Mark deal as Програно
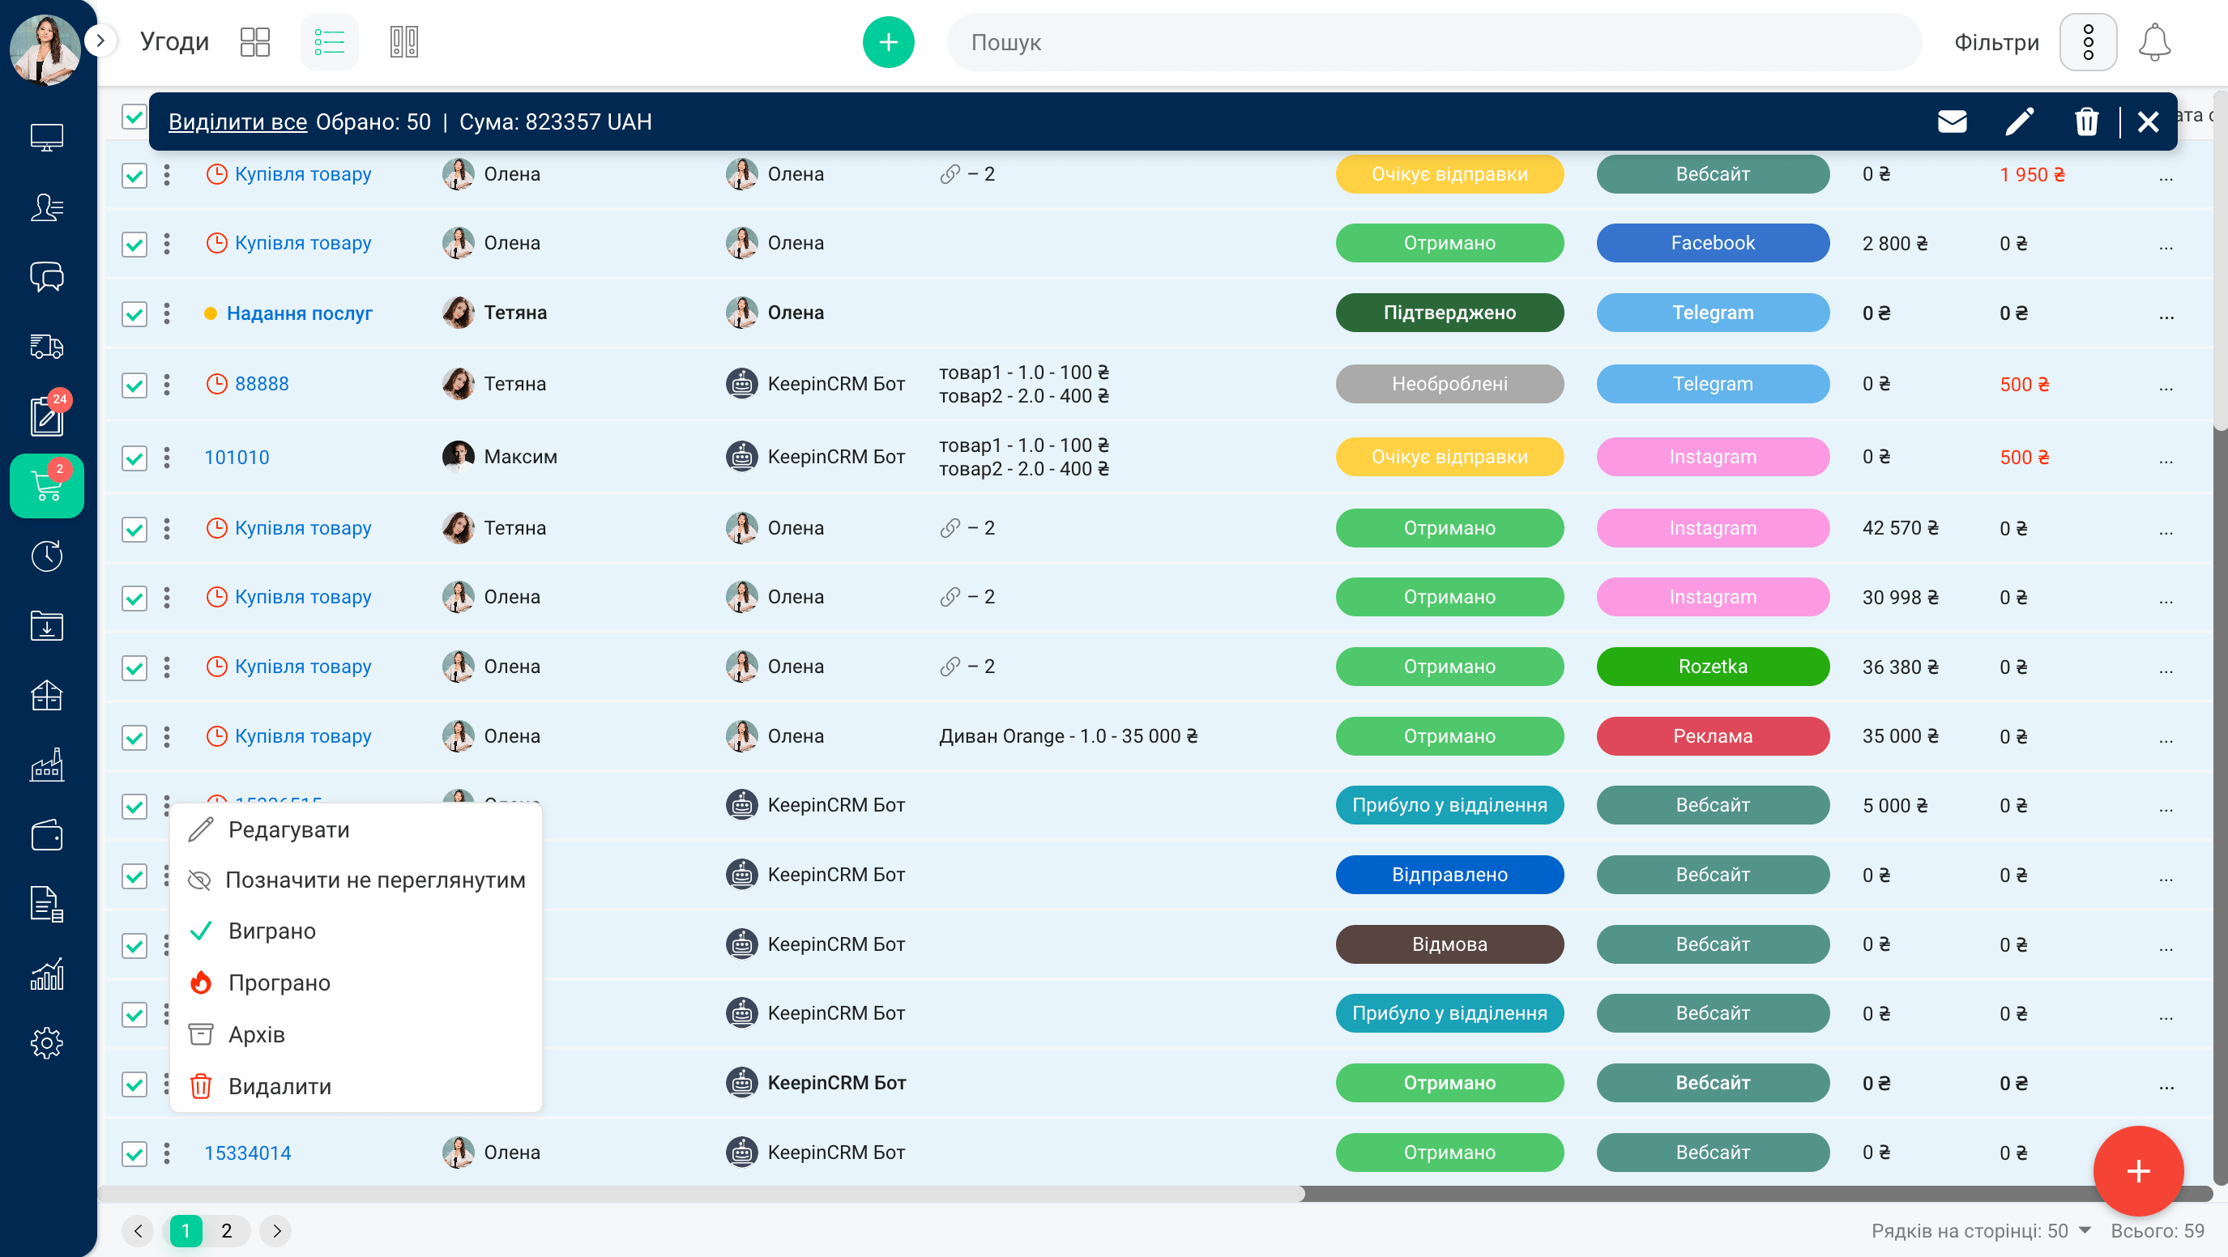 pyautogui.click(x=356, y=983)
